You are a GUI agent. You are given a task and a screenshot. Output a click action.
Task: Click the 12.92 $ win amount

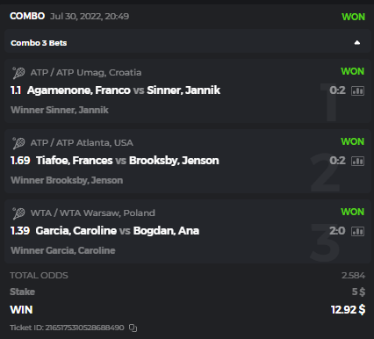[348, 309]
